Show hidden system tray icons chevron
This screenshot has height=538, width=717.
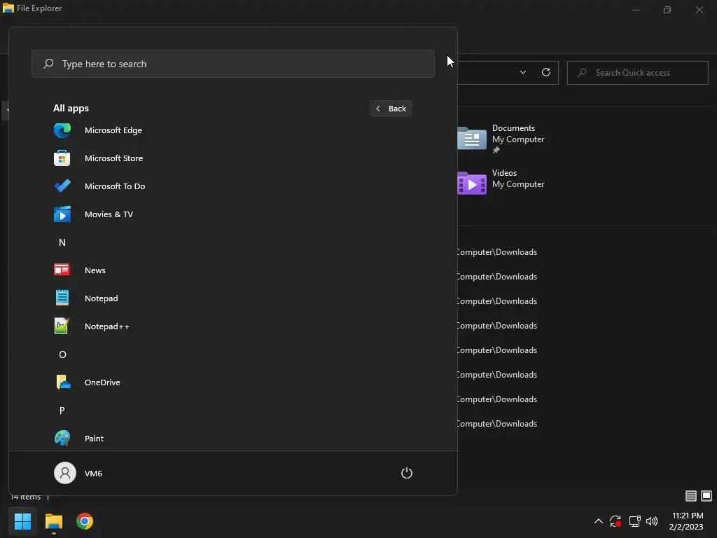click(x=598, y=521)
